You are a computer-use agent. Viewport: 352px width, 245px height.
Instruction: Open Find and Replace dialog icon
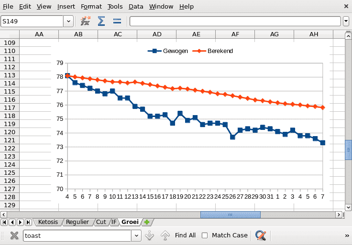261,235
